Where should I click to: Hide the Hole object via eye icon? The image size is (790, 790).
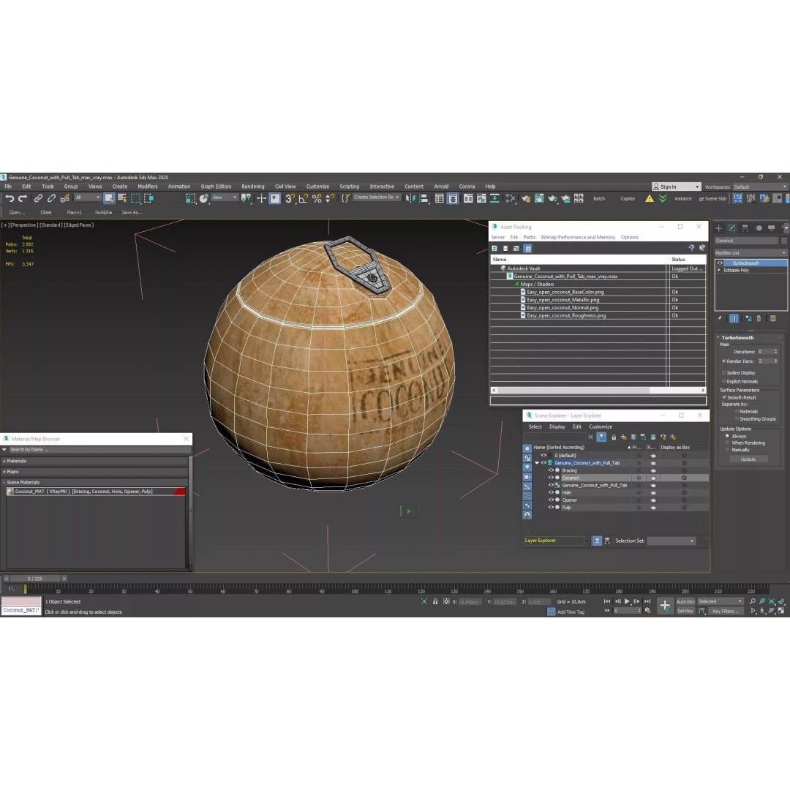click(551, 492)
